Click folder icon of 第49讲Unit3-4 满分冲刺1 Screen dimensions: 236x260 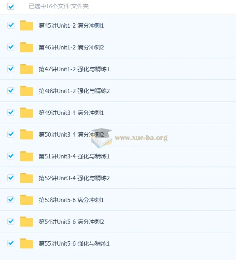[26, 112]
